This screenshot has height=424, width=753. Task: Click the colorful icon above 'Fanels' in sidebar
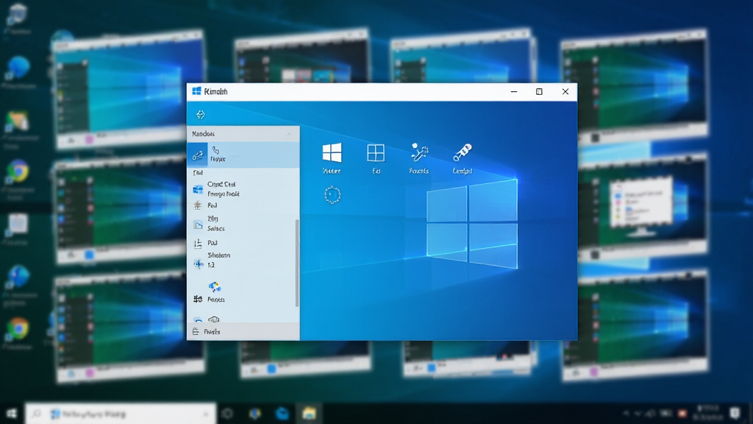pyautogui.click(x=214, y=287)
